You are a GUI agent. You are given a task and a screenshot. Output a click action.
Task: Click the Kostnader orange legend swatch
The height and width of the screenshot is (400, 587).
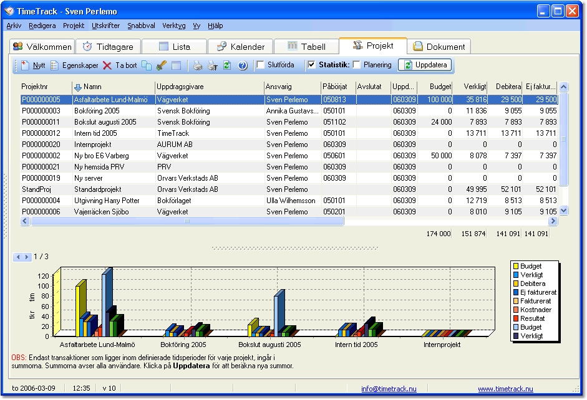(516, 310)
